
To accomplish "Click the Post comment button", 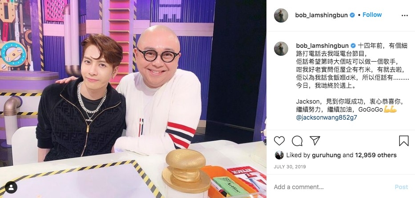I will pos(401,187).
